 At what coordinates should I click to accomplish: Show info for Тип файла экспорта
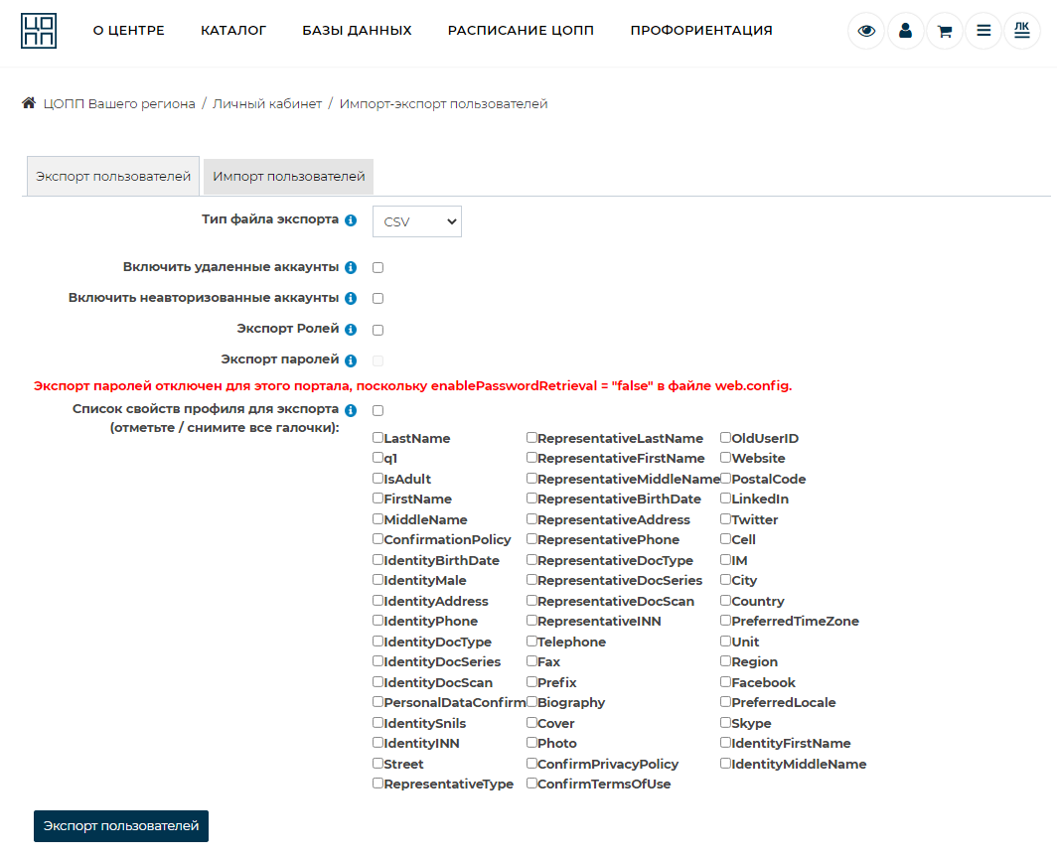tap(351, 220)
